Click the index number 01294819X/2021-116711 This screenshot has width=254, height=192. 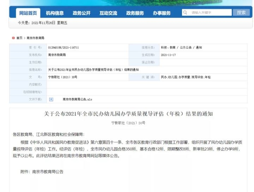(64, 48)
